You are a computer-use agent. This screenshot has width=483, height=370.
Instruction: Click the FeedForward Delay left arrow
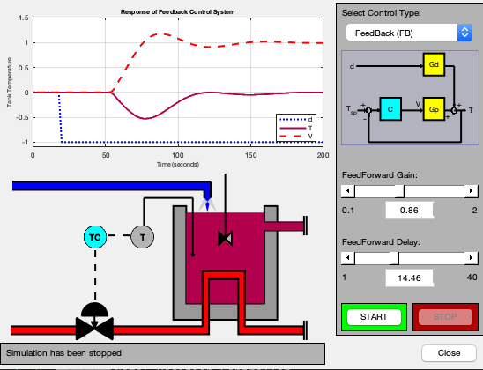(348, 258)
